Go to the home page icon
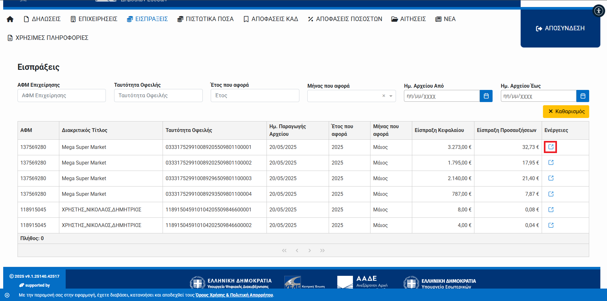The width and height of the screenshot is (607, 301). pos(10,19)
